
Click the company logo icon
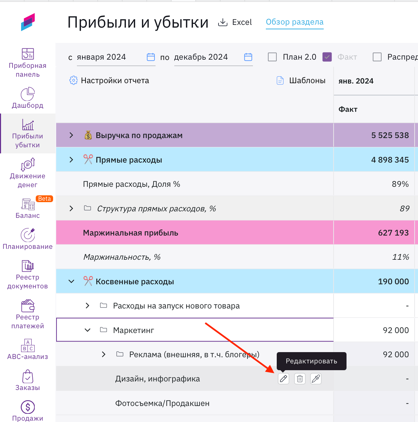tap(28, 22)
